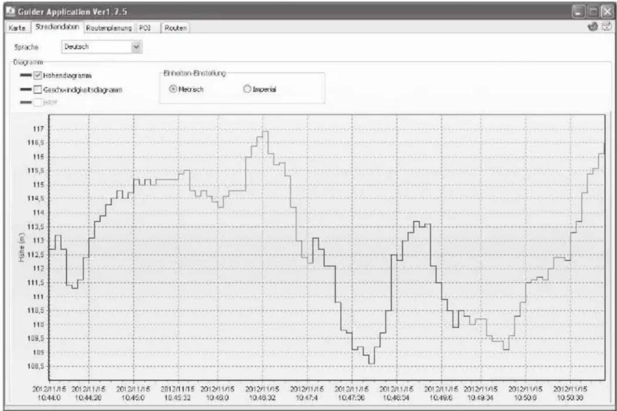Close the Guider Application window
The height and width of the screenshot is (411, 617).
point(607,11)
